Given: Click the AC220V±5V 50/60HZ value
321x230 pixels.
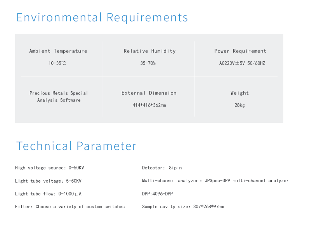Looking at the screenshot, I should [x=242, y=63].
